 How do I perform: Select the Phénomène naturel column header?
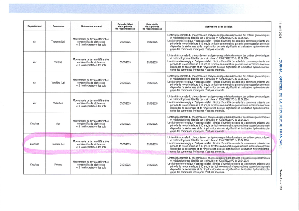pyautogui.click(x=91, y=26)
